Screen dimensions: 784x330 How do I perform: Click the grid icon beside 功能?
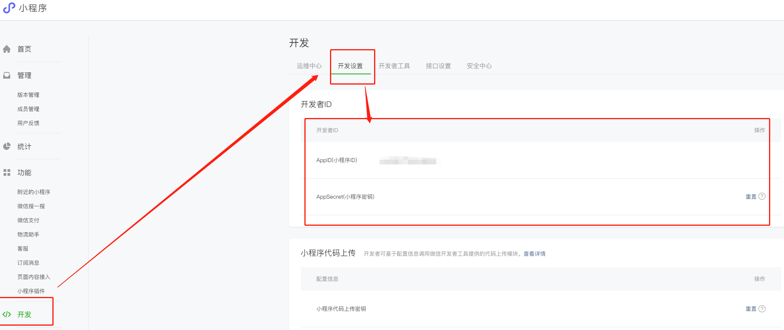click(x=7, y=173)
